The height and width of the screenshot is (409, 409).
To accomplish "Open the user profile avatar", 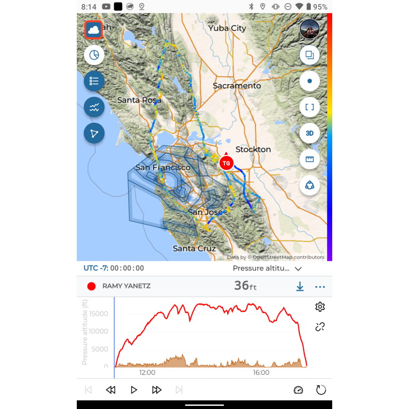I will (x=309, y=29).
